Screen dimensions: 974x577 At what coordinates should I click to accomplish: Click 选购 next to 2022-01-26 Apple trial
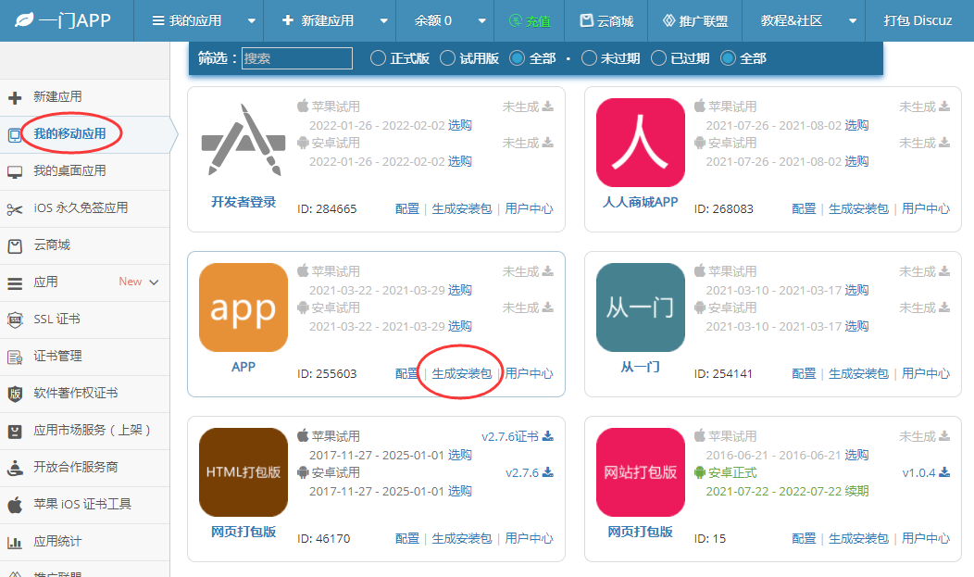click(x=459, y=125)
